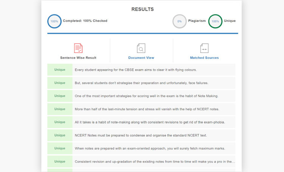284x172 pixels.
Task: Click the blue 100% completed progress circle
Action: pos(54,21)
